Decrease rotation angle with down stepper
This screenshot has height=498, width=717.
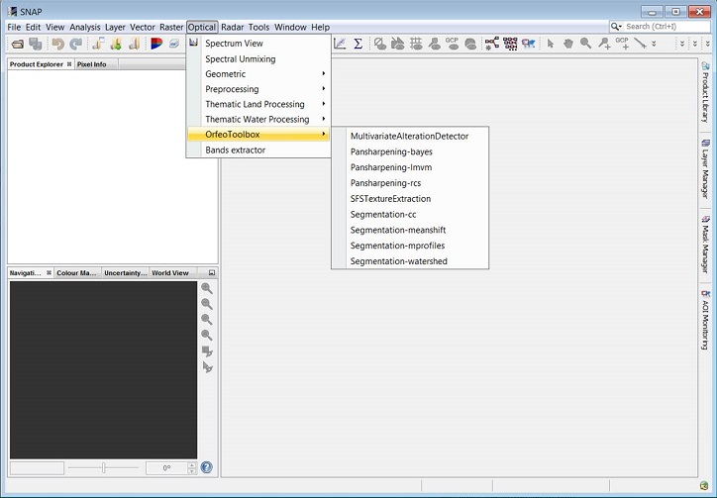pyautogui.click(x=192, y=471)
